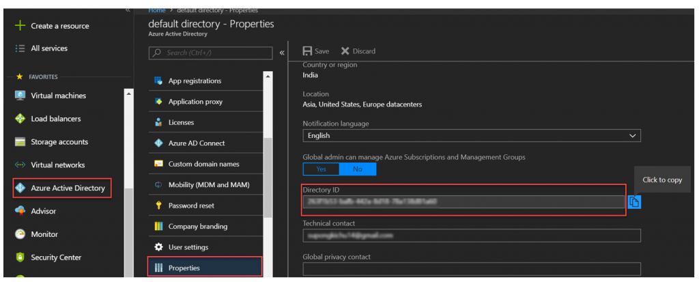Screen dimensions: 699x282
Task: Click the directory menu scrollbar thumb
Action: pyautogui.click(x=268, y=178)
